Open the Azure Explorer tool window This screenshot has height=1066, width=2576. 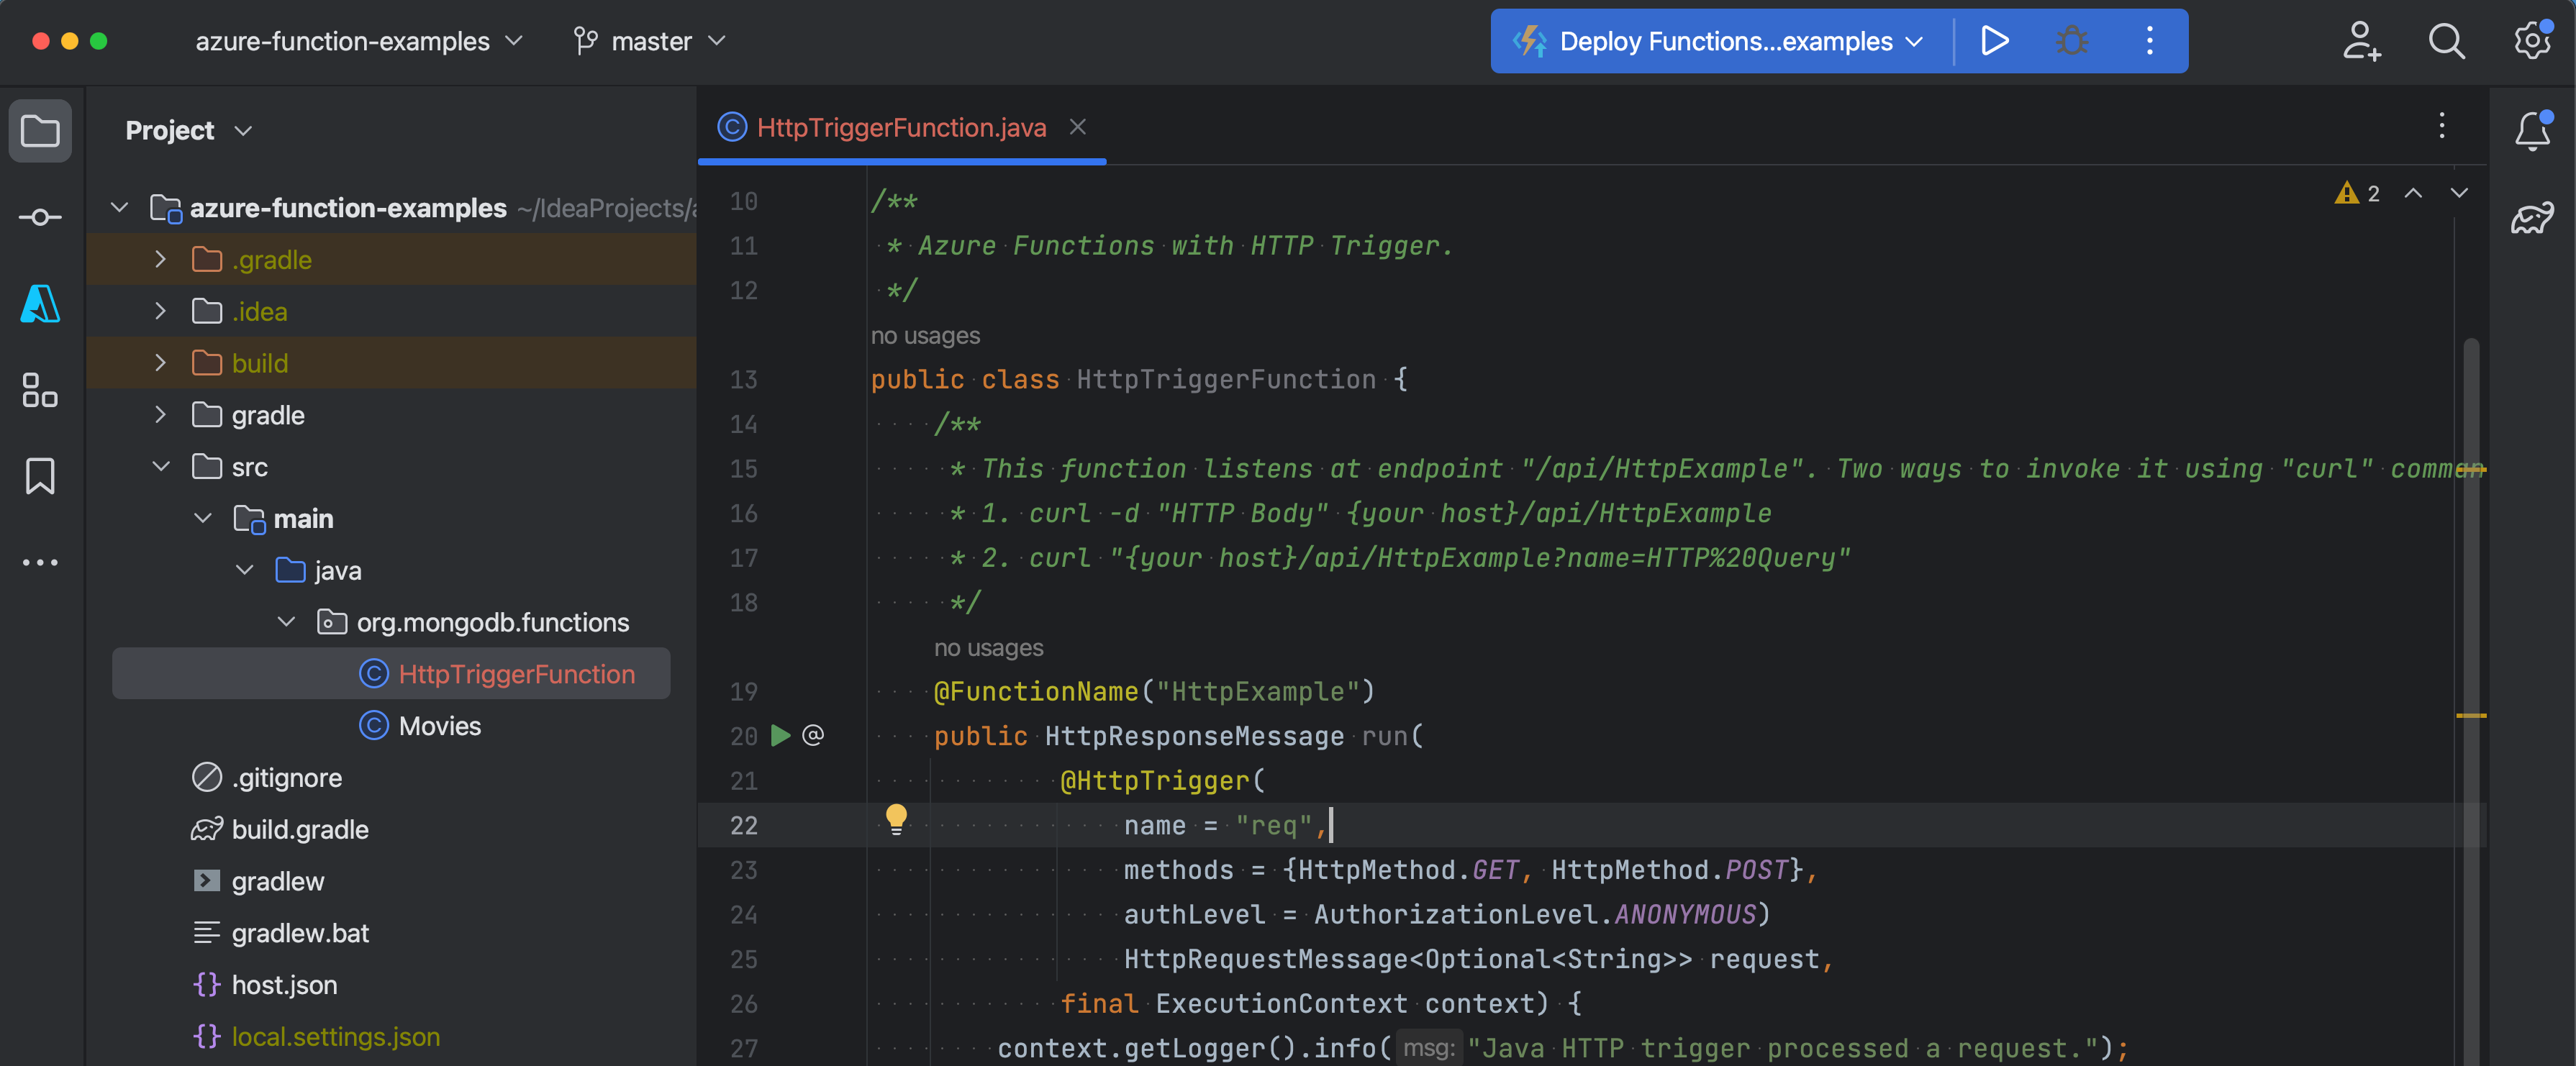[40, 304]
